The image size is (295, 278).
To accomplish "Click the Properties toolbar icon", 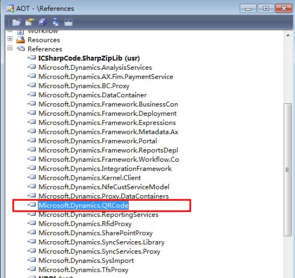I will tap(30, 22).
